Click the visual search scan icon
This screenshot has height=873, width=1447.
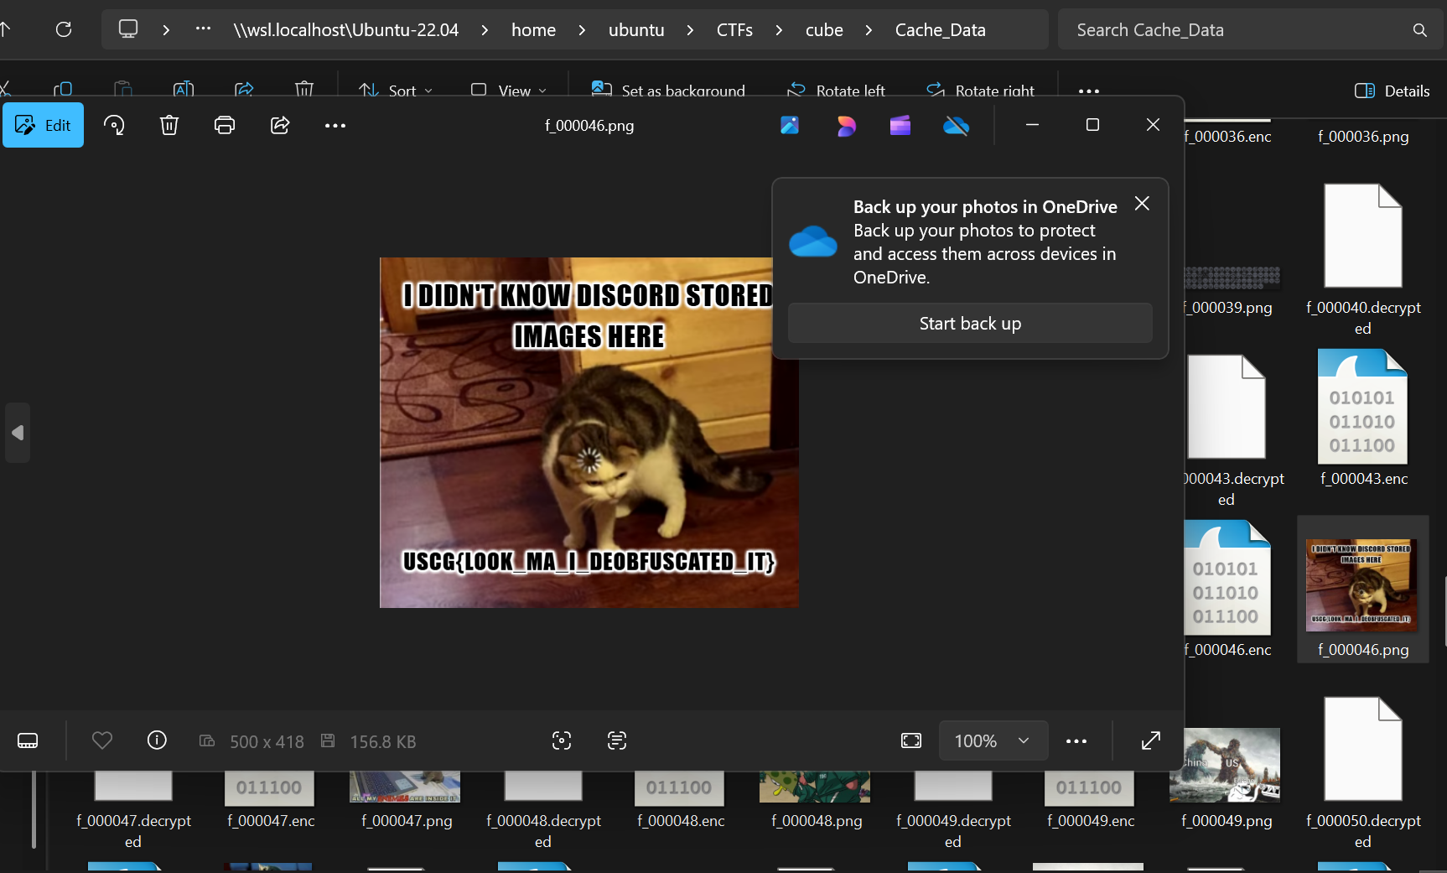tap(562, 740)
